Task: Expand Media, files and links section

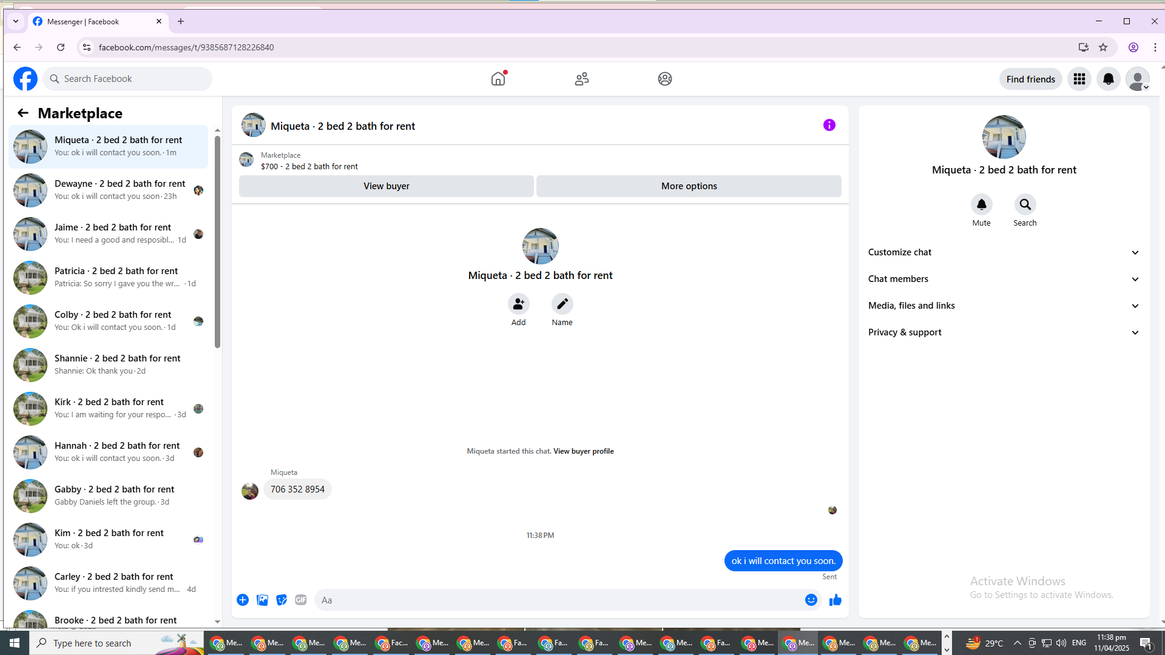Action: click(1004, 306)
